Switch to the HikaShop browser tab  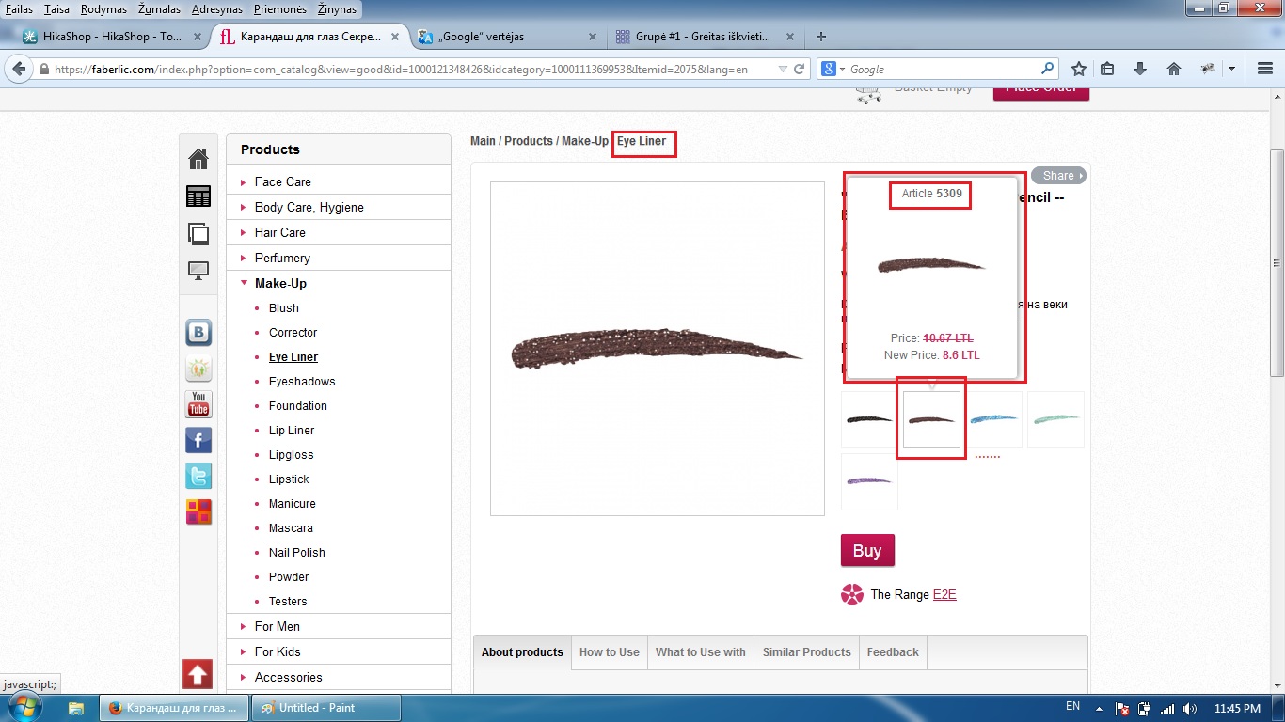point(113,37)
